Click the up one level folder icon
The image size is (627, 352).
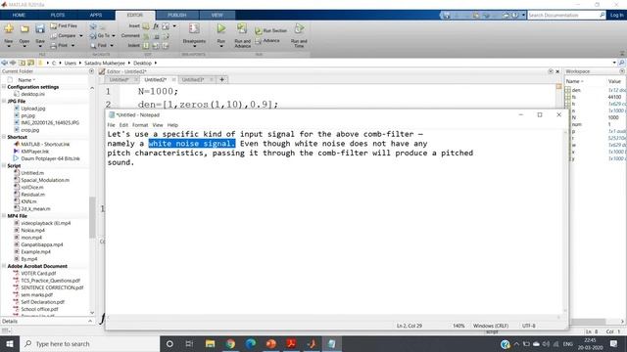click(22, 63)
